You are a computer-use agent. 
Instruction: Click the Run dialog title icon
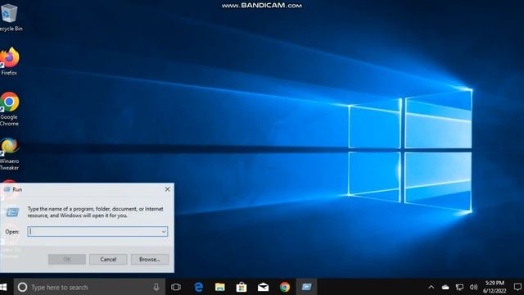pos(7,189)
